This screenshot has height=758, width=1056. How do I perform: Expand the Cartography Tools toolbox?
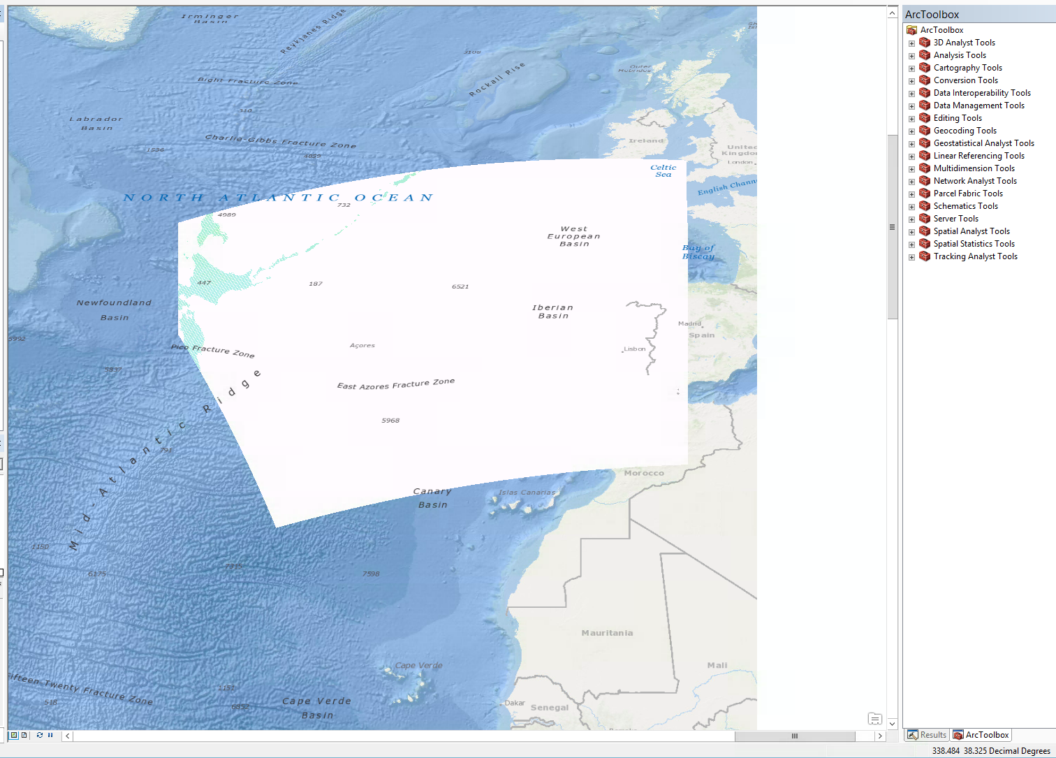(911, 68)
